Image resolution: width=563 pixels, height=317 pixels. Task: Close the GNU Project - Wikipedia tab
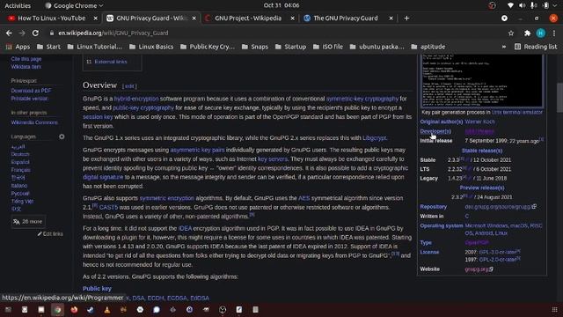point(293,18)
